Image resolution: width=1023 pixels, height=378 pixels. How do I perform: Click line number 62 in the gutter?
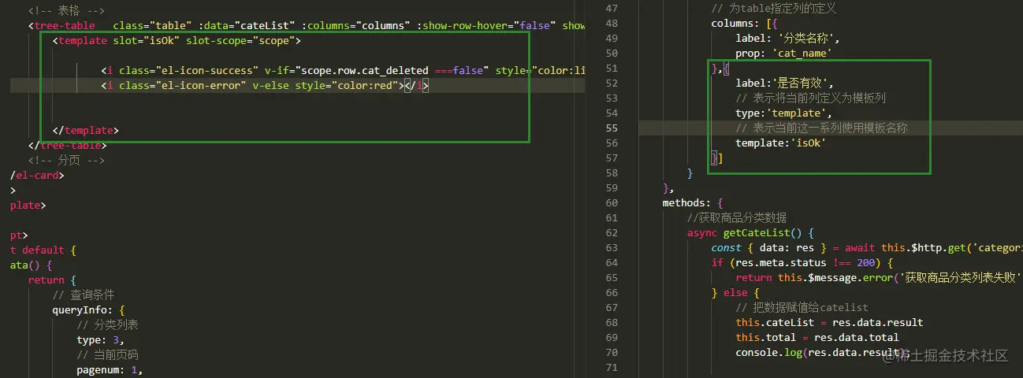[x=612, y=232]
